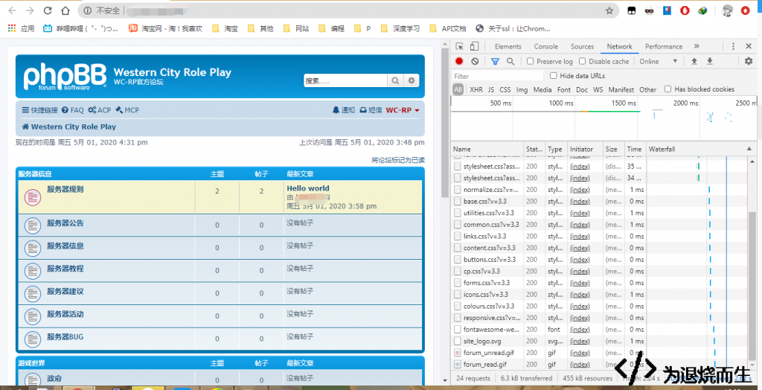Click the network overview timeline at 1500 ms

[625, 103]
